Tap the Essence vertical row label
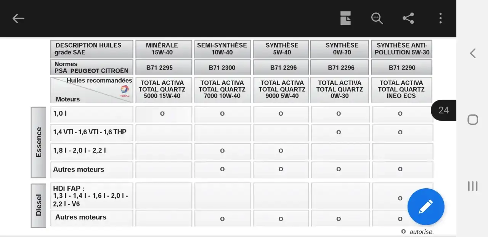The height and width of the screenshot is (237, 488). pyautogui.click(x=39, y=142)
